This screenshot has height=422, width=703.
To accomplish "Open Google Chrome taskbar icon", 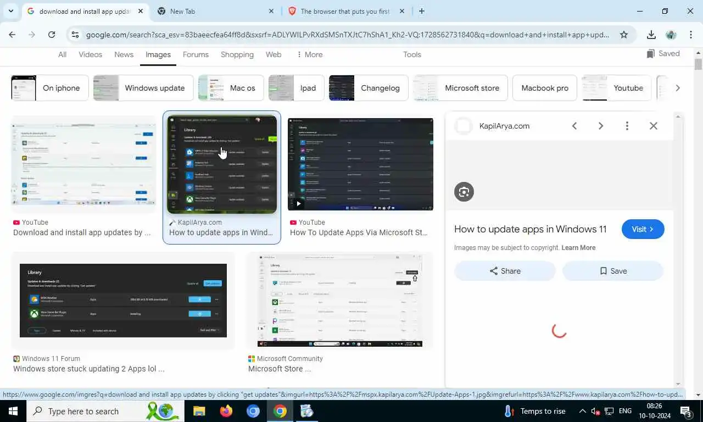I will coord(280,411).
